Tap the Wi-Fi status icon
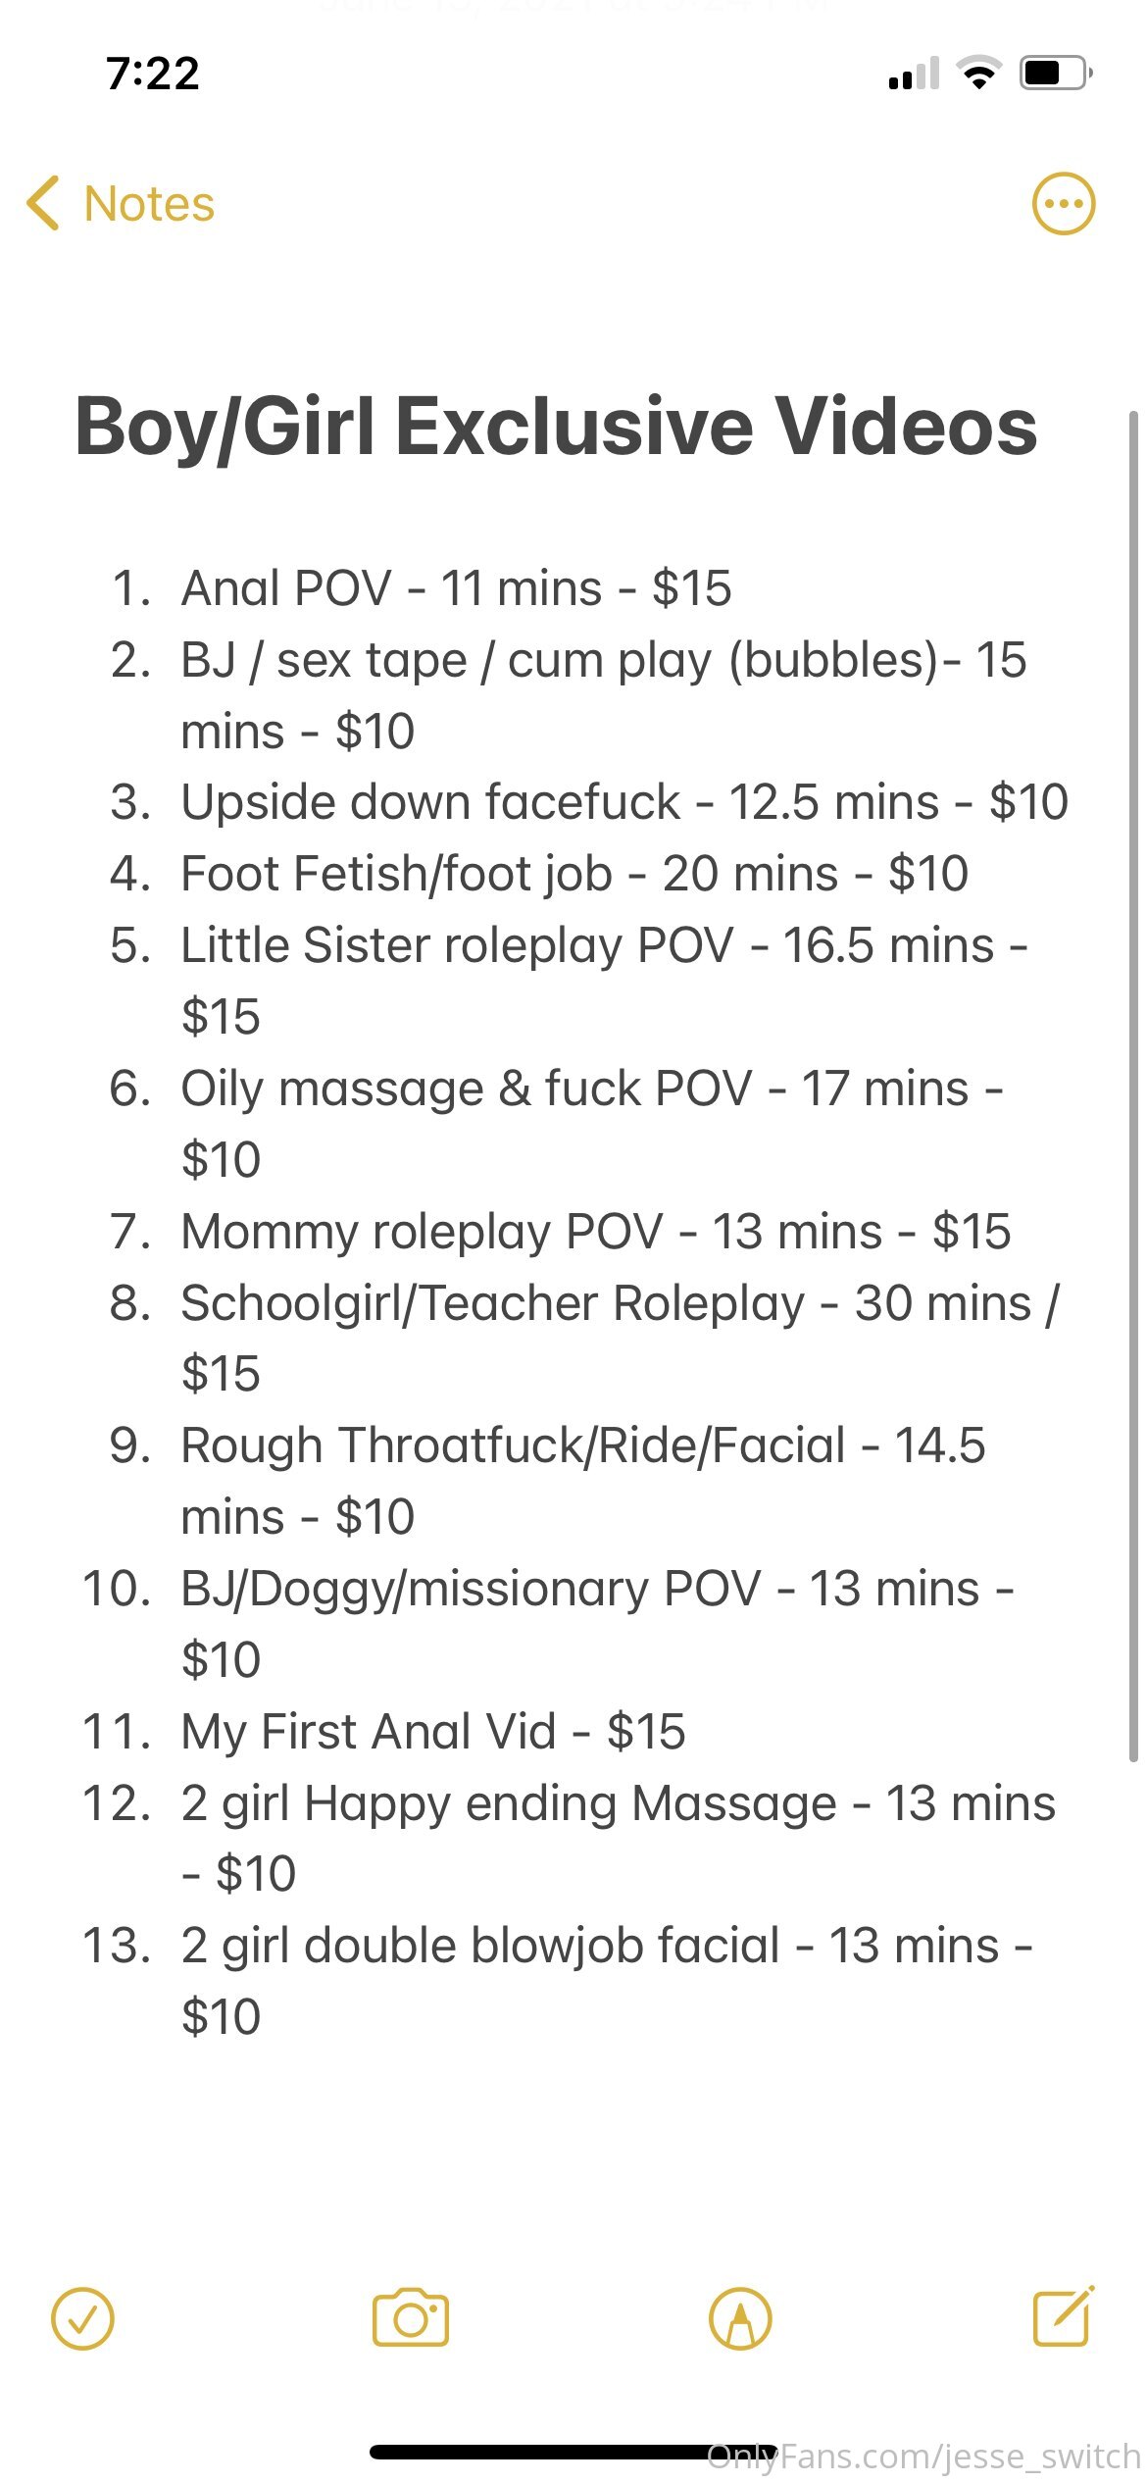Image resolution: width=1147 pixels, height=2483 pixels. tap(977, 74)
